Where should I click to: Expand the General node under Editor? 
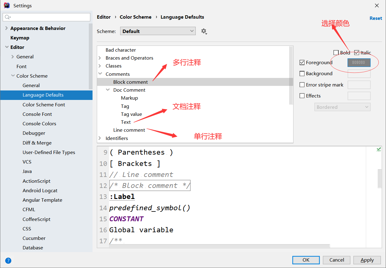(13, 57)
